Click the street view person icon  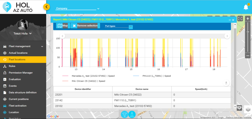132,114
